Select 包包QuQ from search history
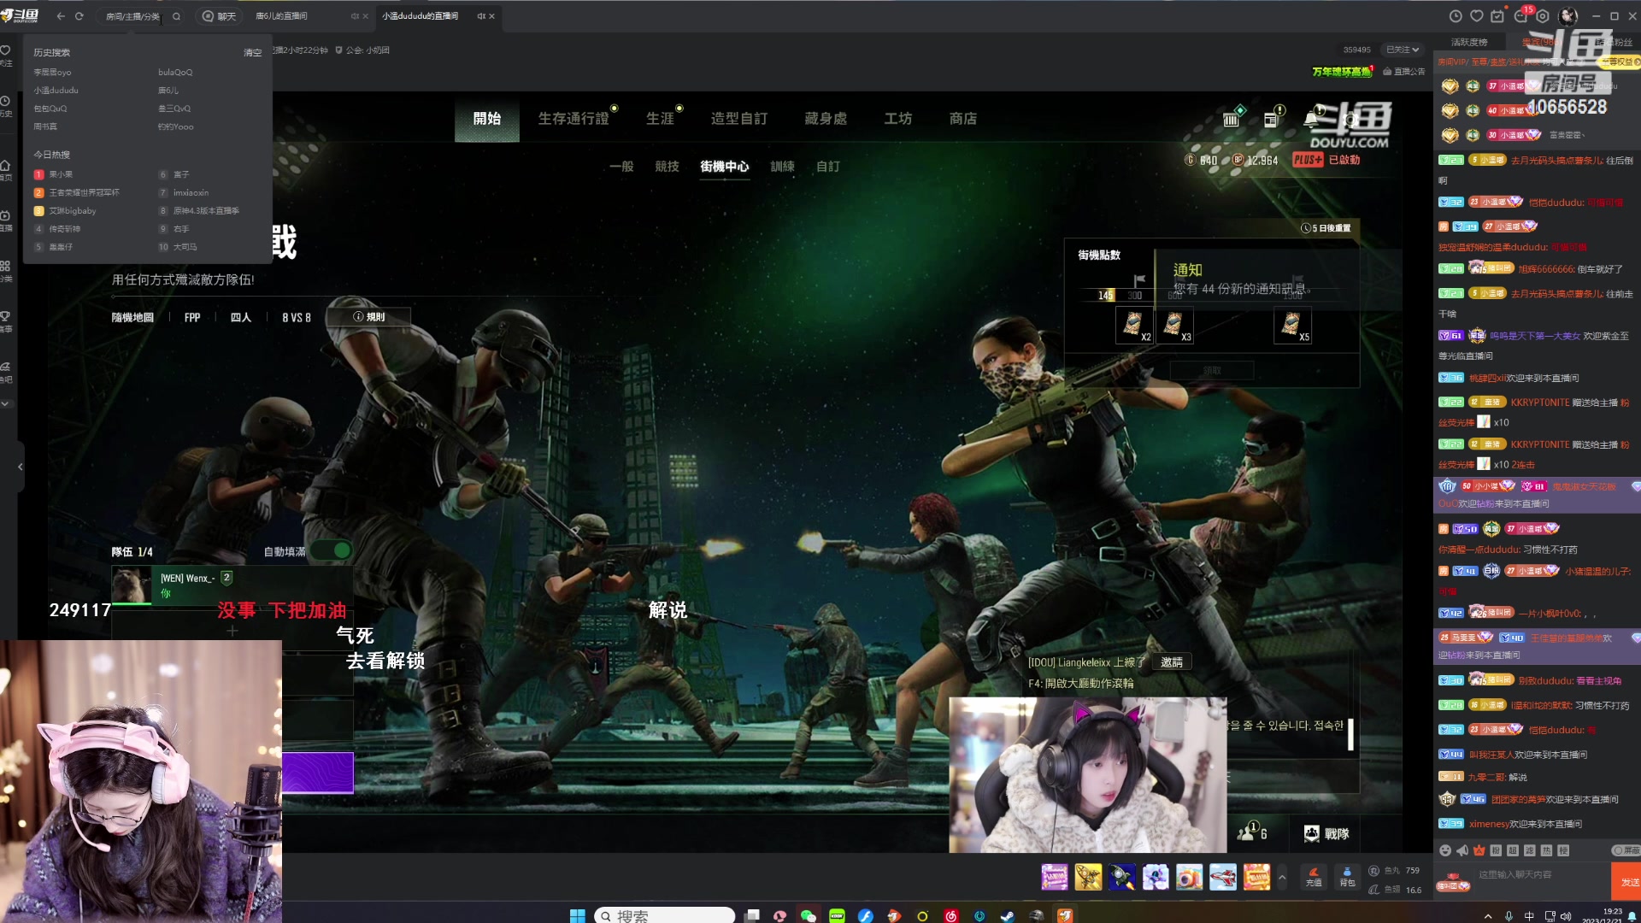This screenshot has width=1641, height=923. tap(50, 109)
